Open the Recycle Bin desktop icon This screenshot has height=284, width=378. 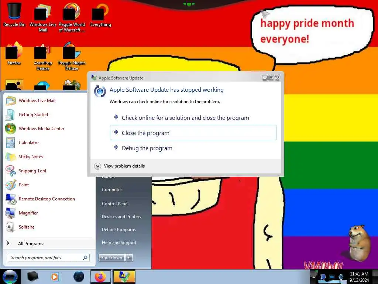tap(14, 14)
